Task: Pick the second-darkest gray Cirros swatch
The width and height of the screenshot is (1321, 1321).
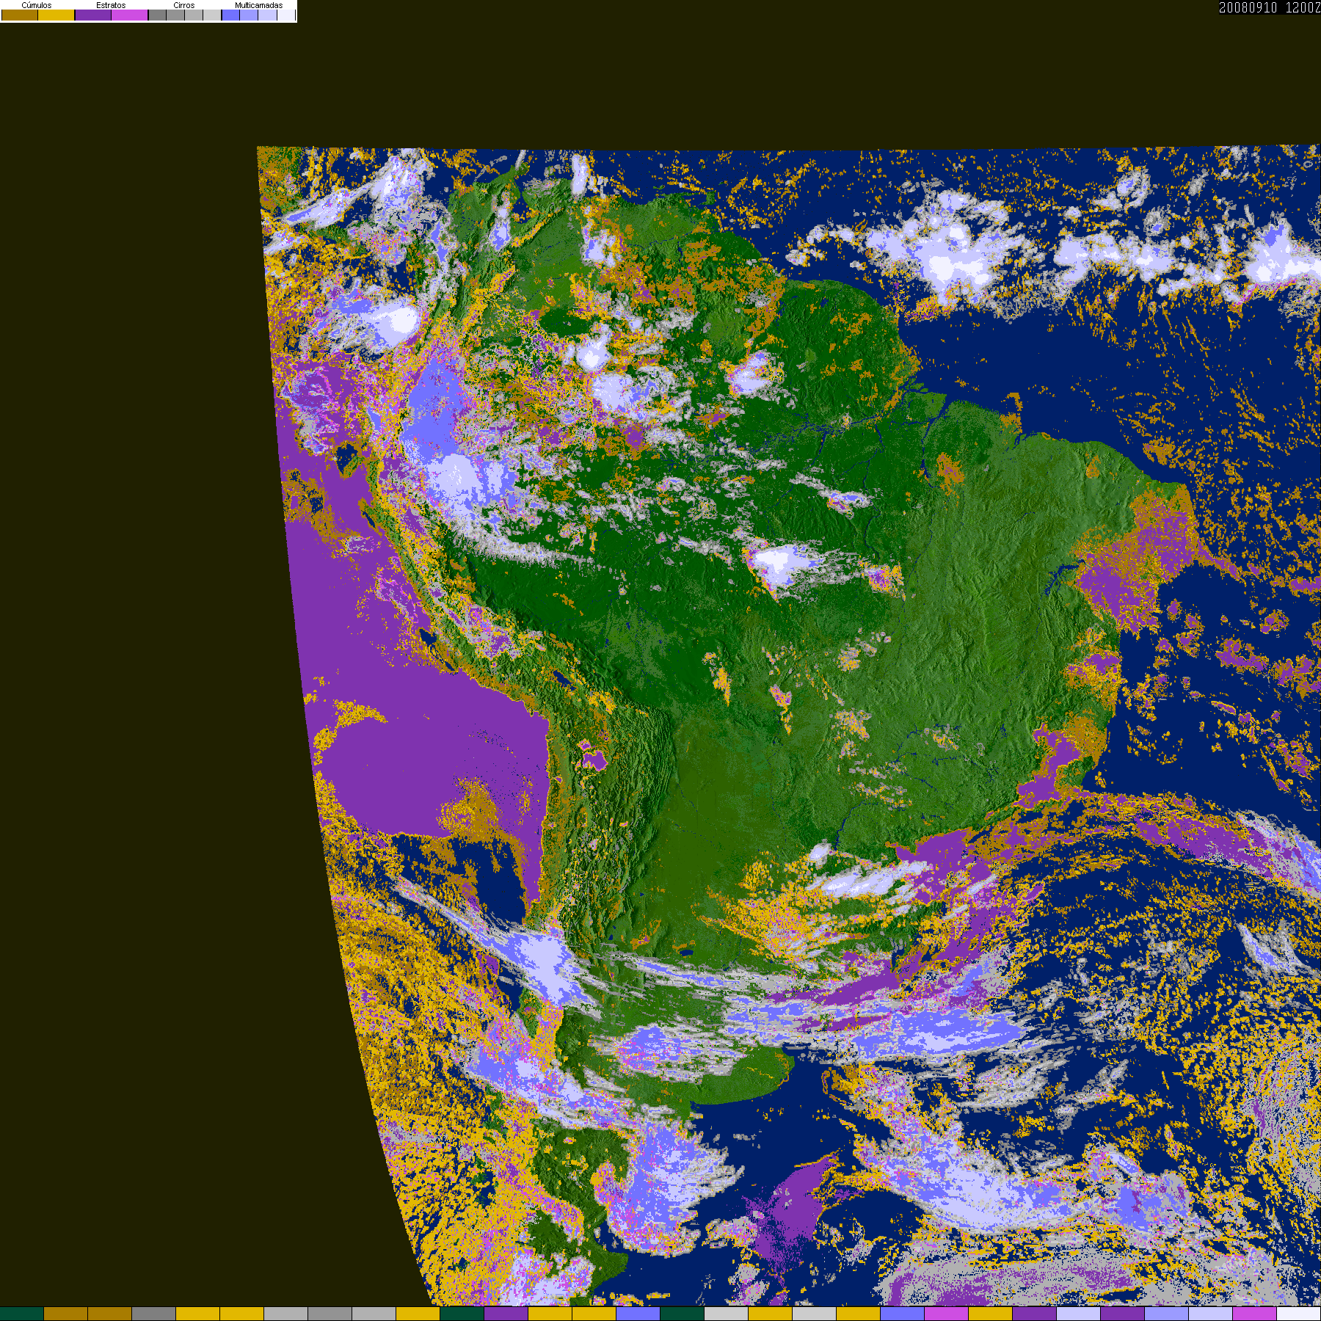Action: tap(175, 15)
